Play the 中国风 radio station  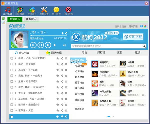[123, 103]
